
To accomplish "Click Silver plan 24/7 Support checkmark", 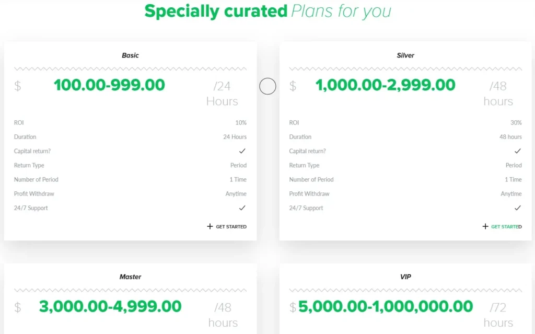I will 518,208.
